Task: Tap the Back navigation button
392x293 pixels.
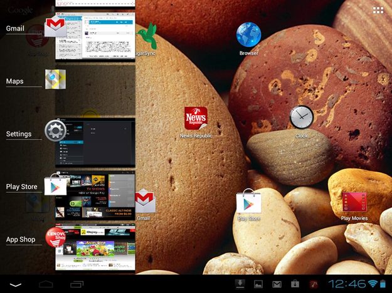Action: [16, 284]
